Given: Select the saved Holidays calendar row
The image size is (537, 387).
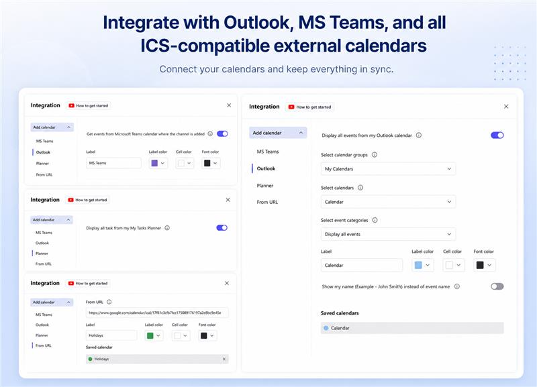Looking at the screenshot, I should click(x=157, y=359).
